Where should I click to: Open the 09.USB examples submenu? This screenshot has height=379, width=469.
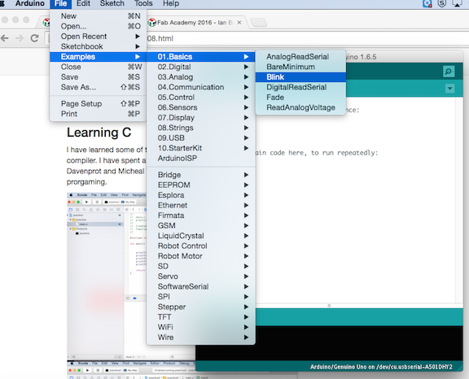tap(201, 138)
